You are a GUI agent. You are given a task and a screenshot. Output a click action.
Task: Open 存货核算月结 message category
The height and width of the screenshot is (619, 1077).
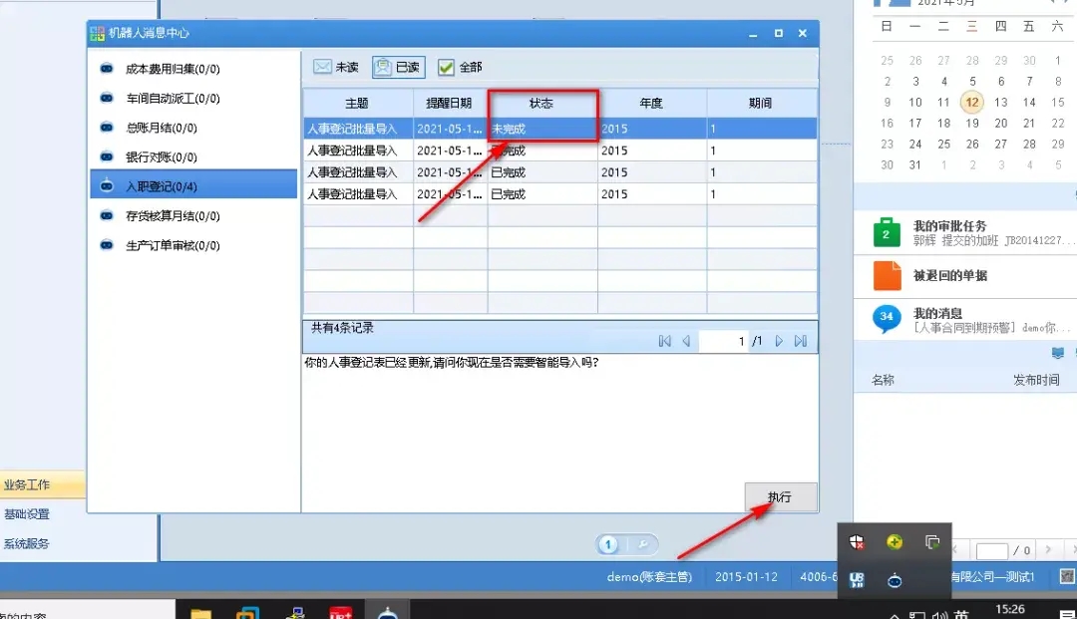(x=172, y=215)
